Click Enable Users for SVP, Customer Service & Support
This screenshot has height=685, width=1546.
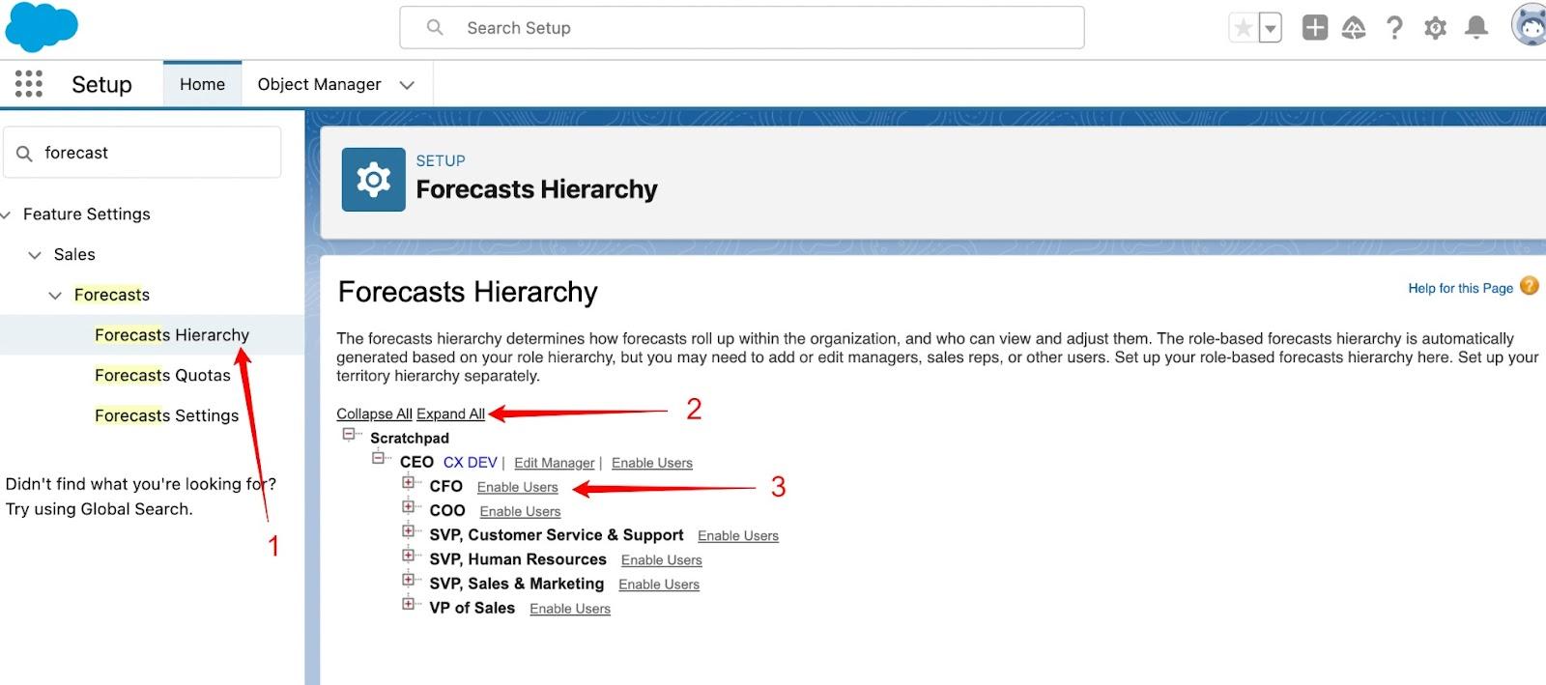737,535
